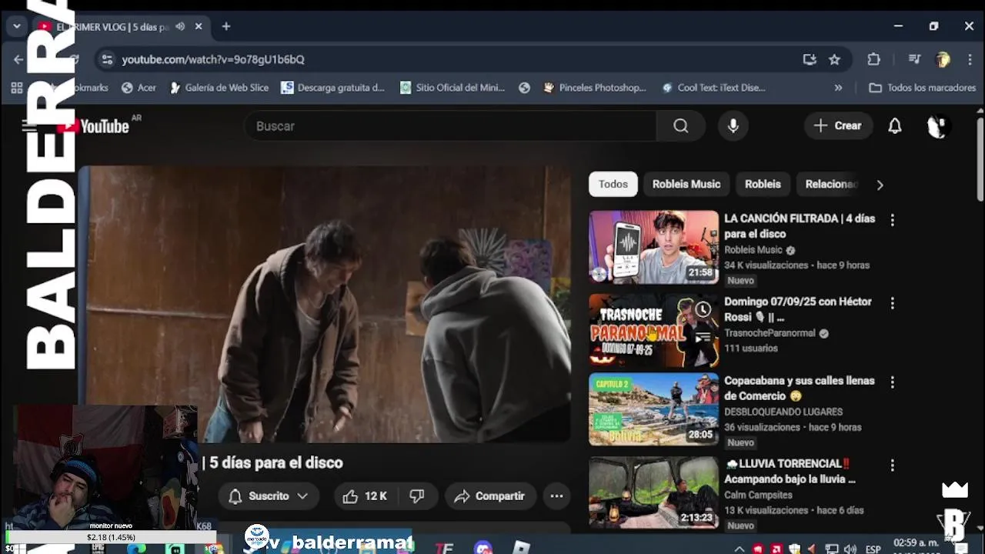This screenshot has width=985, height=554.
Task: Open LA CANCIÓN FILTRADA video thumbnail
Action: (653, 247)
